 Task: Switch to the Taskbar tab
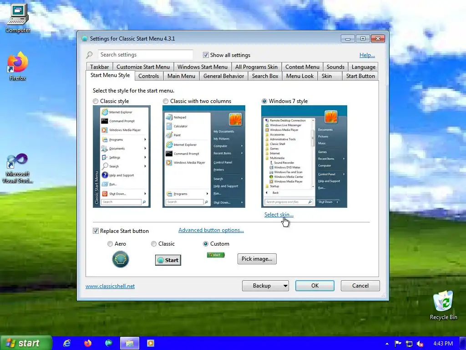tap(100, 67)
